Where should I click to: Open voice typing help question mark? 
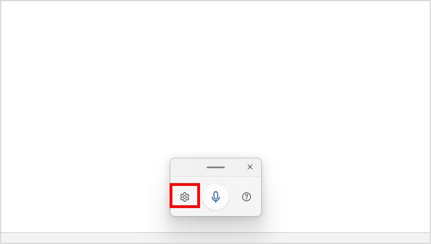click(246, 197)
